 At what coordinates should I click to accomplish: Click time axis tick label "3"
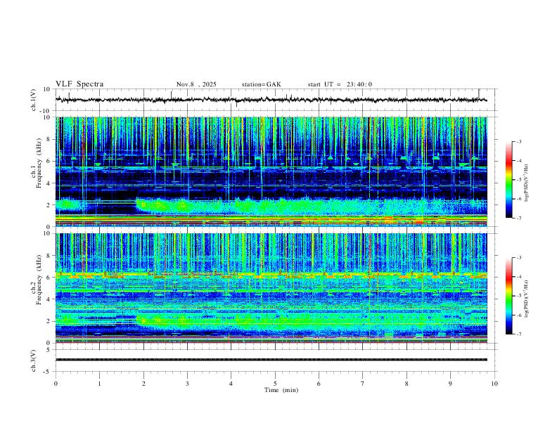click(187, 384)
